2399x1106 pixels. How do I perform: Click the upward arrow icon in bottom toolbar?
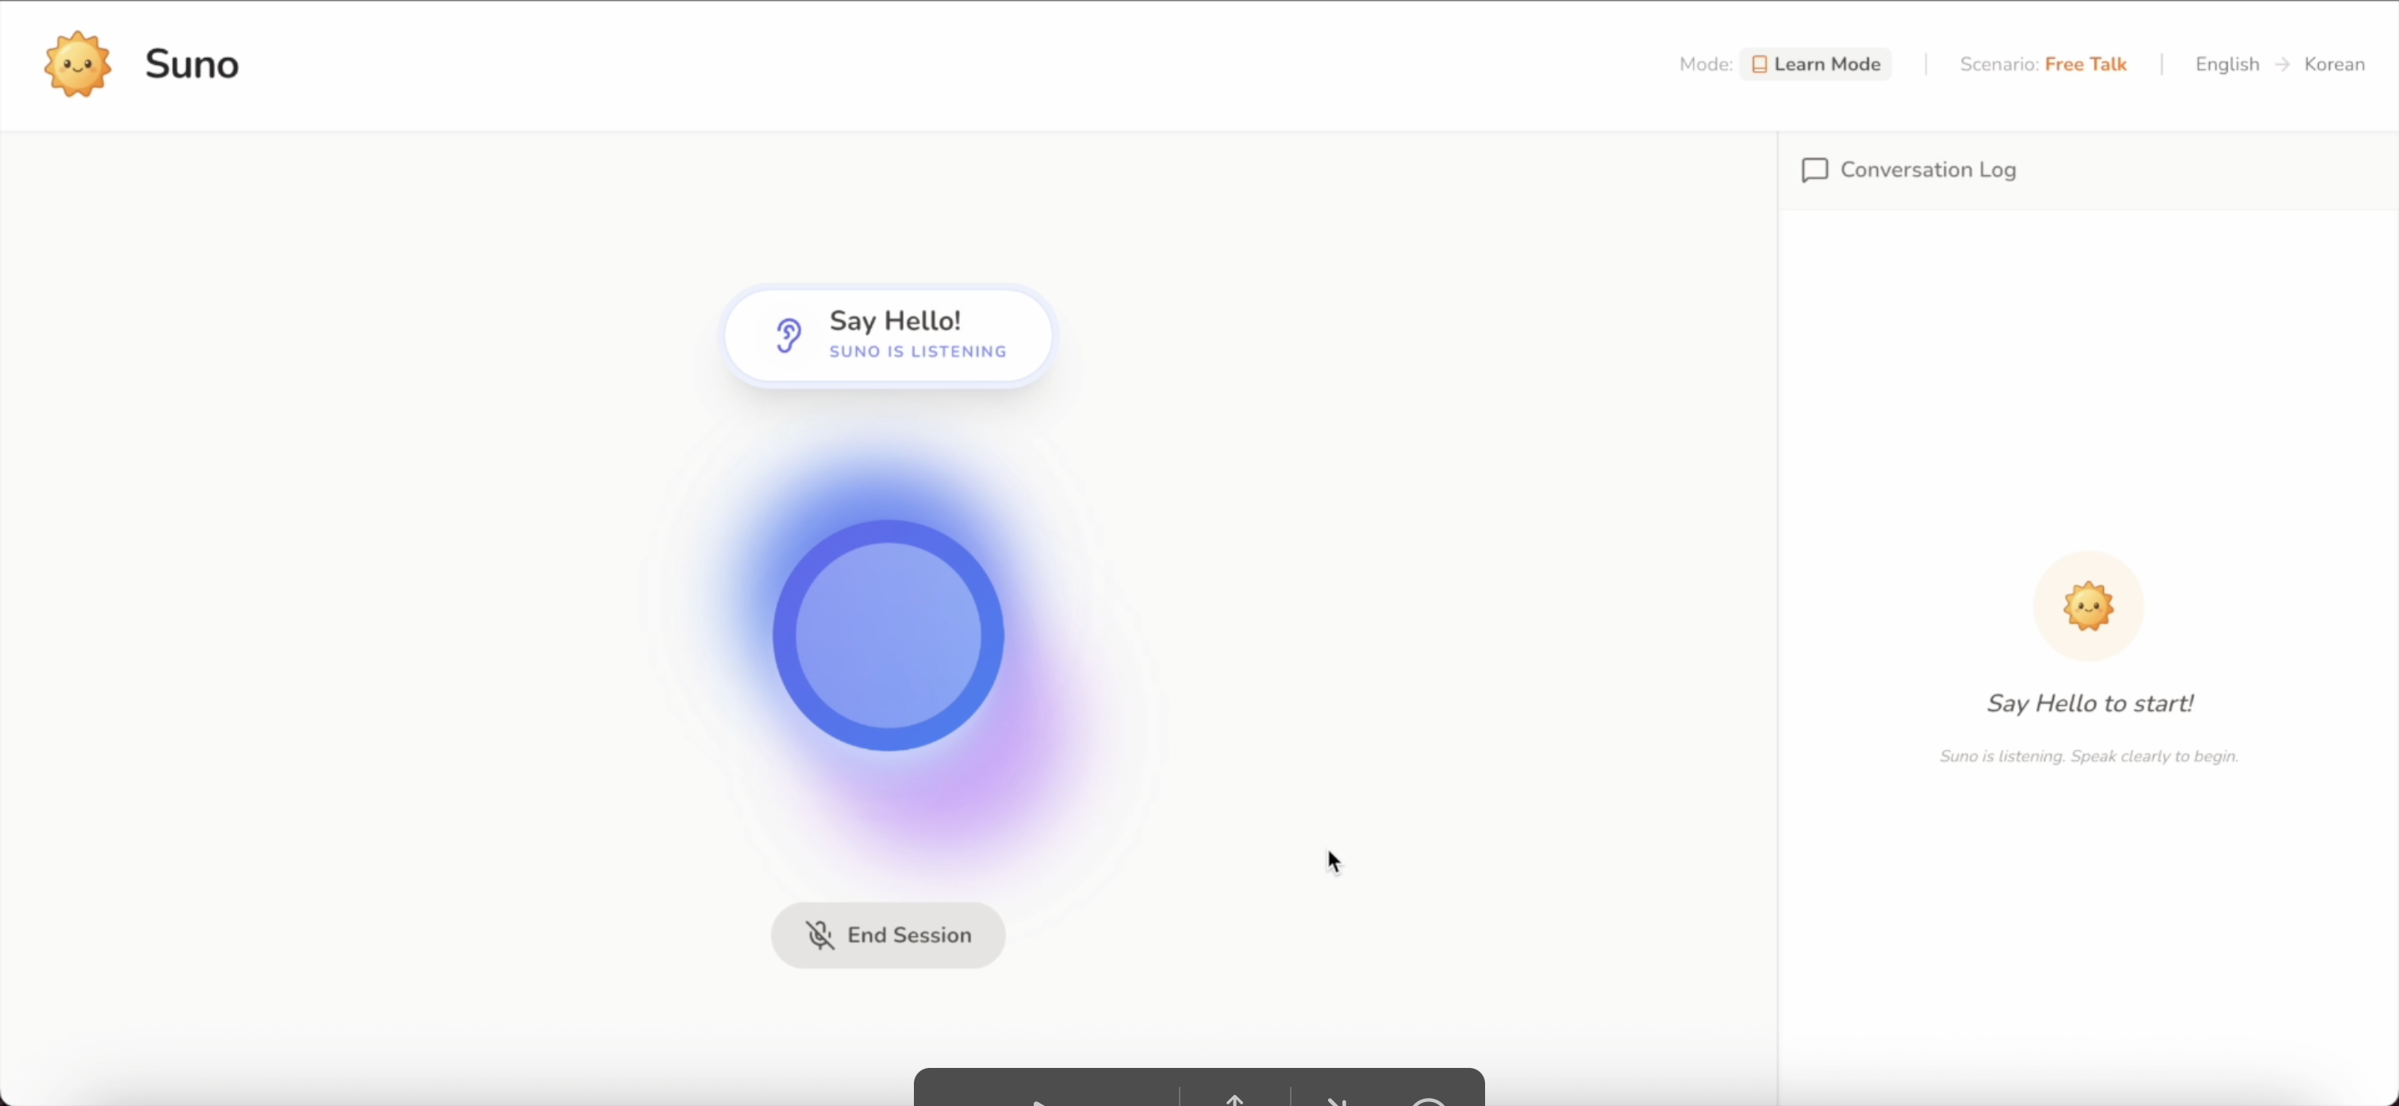[1235, 1100]
